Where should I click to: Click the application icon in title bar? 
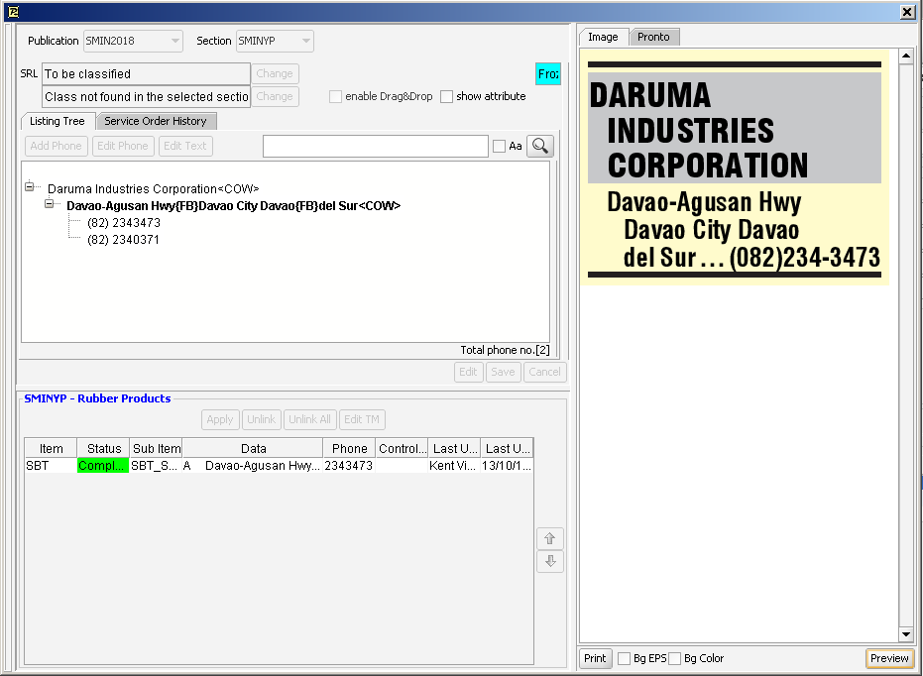pyautogui.click(x=14, y=12)
